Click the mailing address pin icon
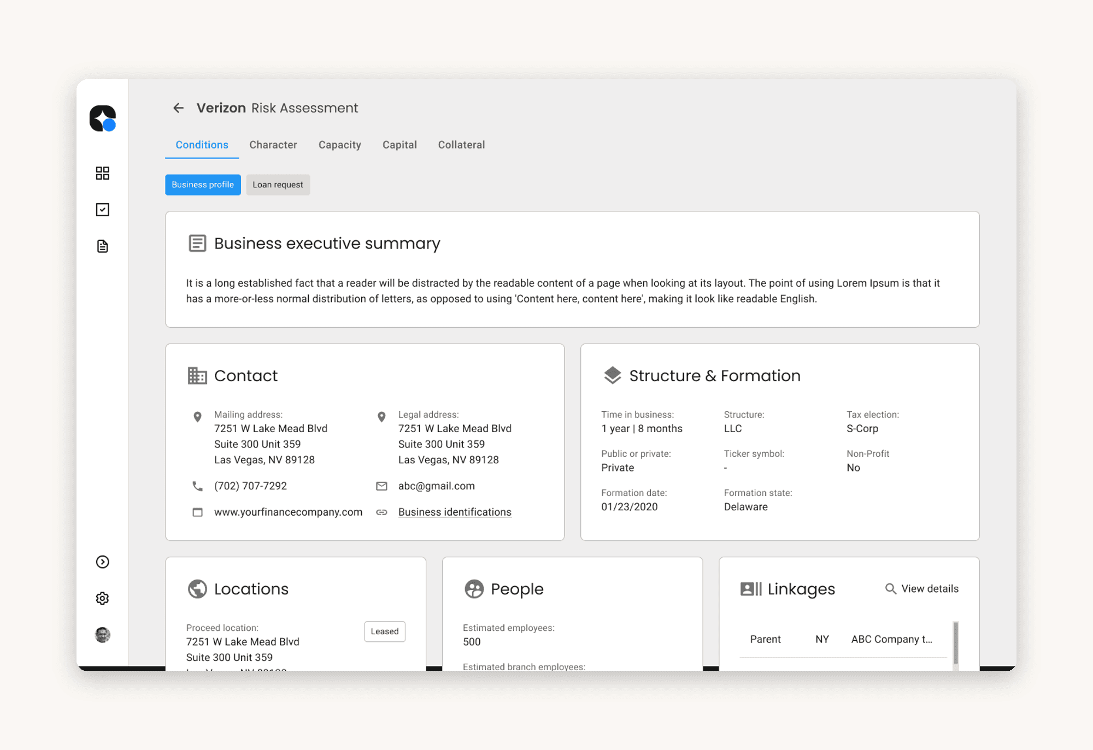The image size is (1093, 750). (x=198, y=417)
